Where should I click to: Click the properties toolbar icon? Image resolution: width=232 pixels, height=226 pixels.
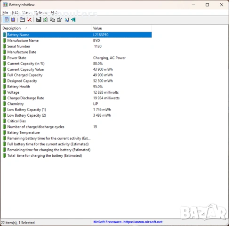point(59,20)
